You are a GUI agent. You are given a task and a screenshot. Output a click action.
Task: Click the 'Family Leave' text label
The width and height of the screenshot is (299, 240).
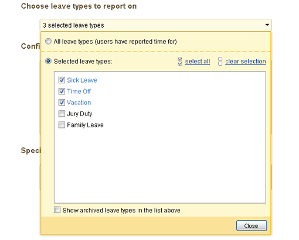coord(85,125)
